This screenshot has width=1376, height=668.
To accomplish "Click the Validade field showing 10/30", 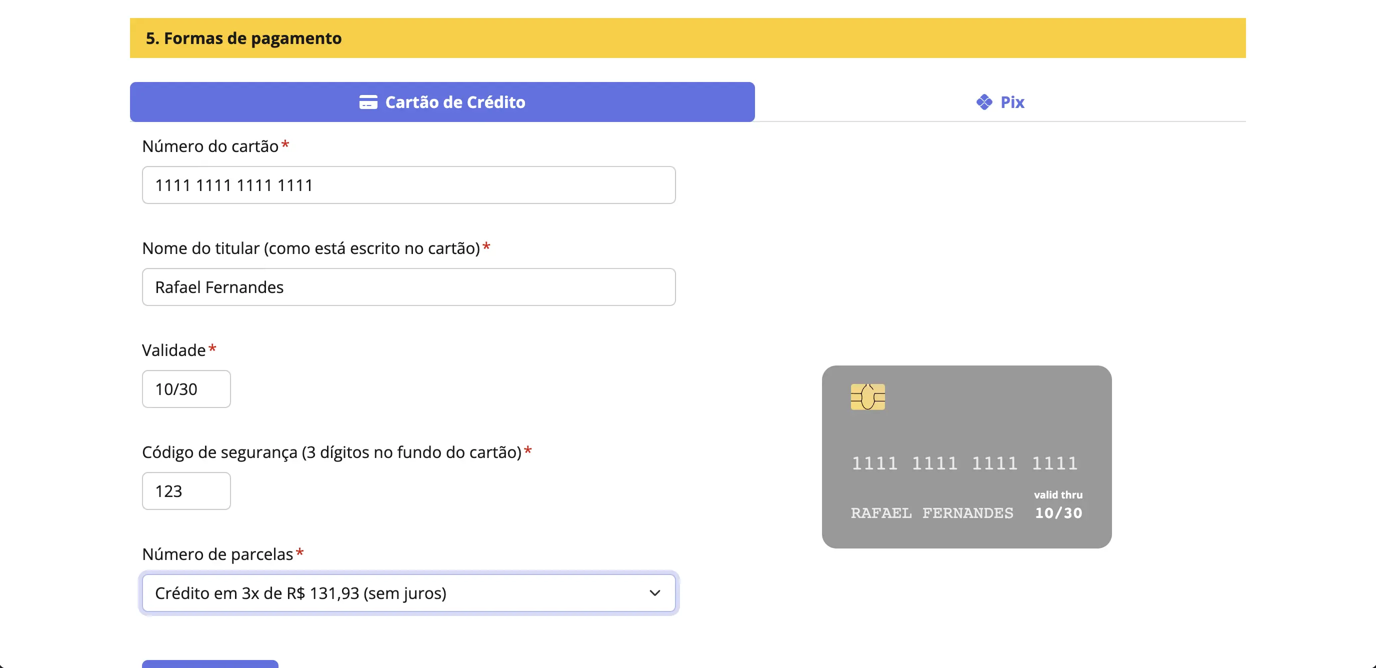I will (x=186, y=388).
